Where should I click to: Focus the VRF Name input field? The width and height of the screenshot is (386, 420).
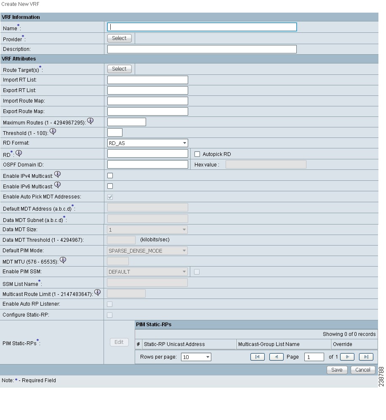[x=202, y=27]
